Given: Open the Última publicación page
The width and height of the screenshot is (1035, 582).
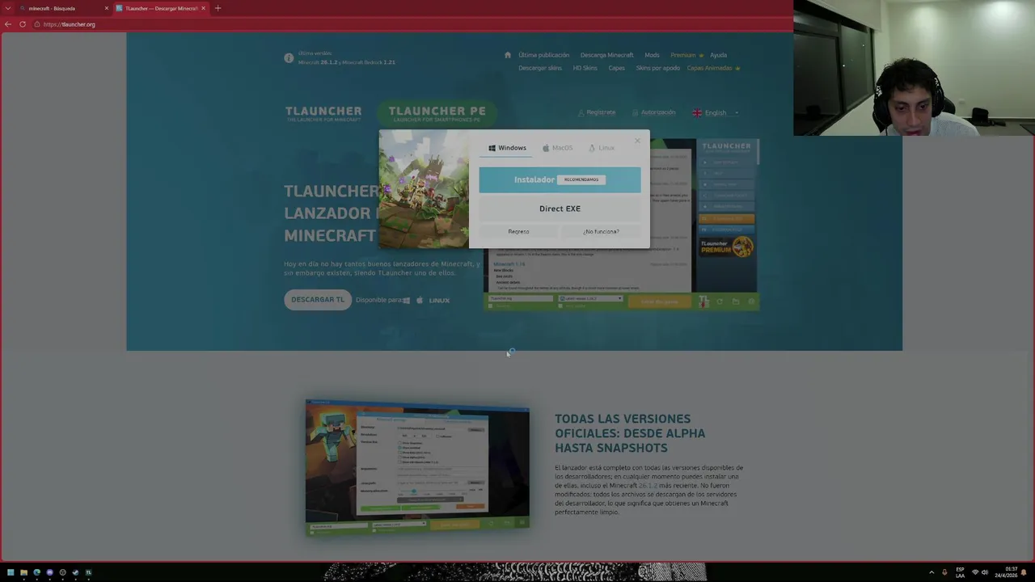Looking at the screenshot, I should click(543, 55).
